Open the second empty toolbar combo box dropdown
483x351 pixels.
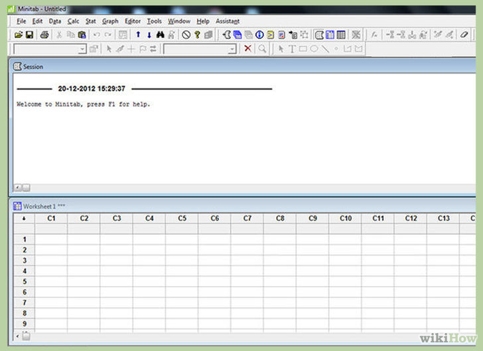(x=232, y=49)
